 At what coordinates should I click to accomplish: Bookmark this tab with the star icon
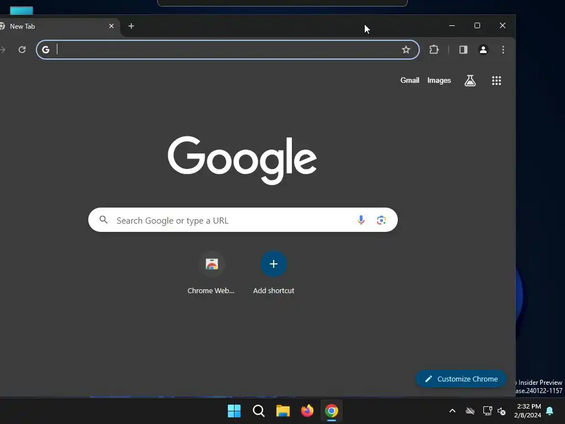[x=406, y=49]
